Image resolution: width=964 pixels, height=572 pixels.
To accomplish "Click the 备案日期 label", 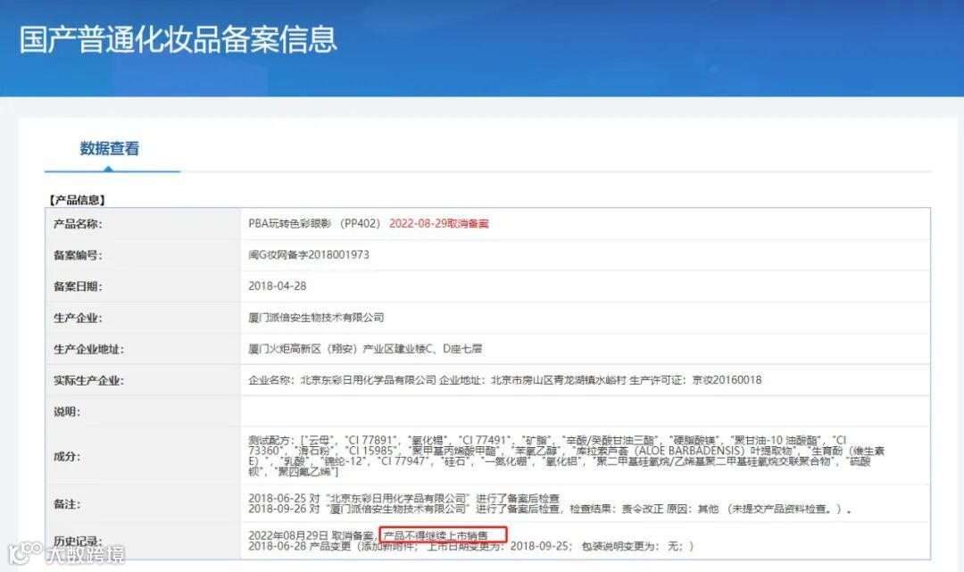I will pos(78,287).
